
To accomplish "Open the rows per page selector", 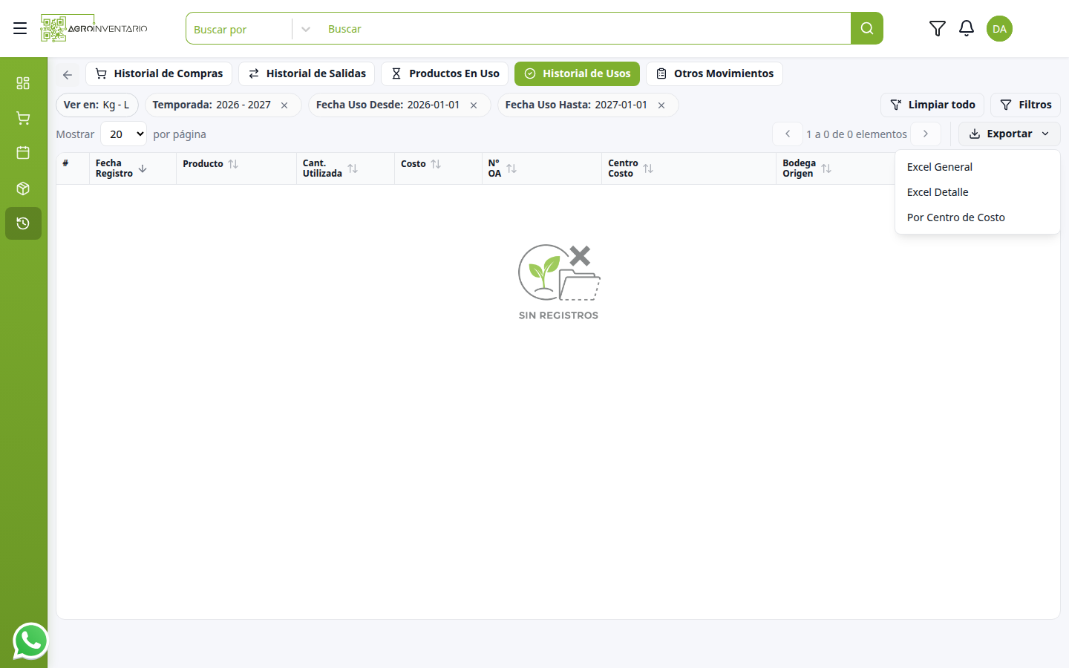I will [123, 134].
